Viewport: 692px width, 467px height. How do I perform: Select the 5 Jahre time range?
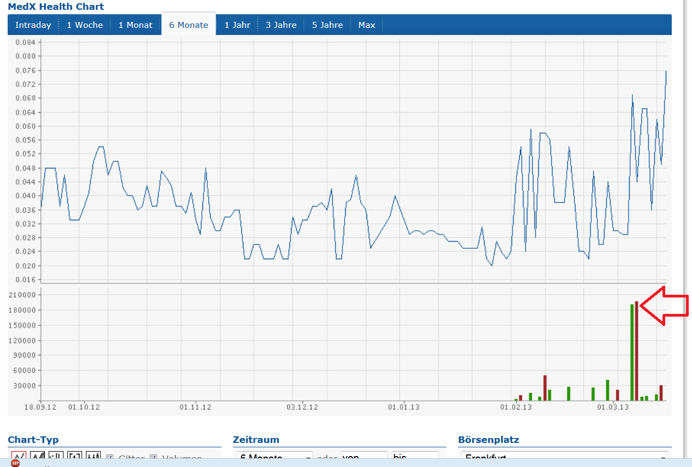[327, 25]
